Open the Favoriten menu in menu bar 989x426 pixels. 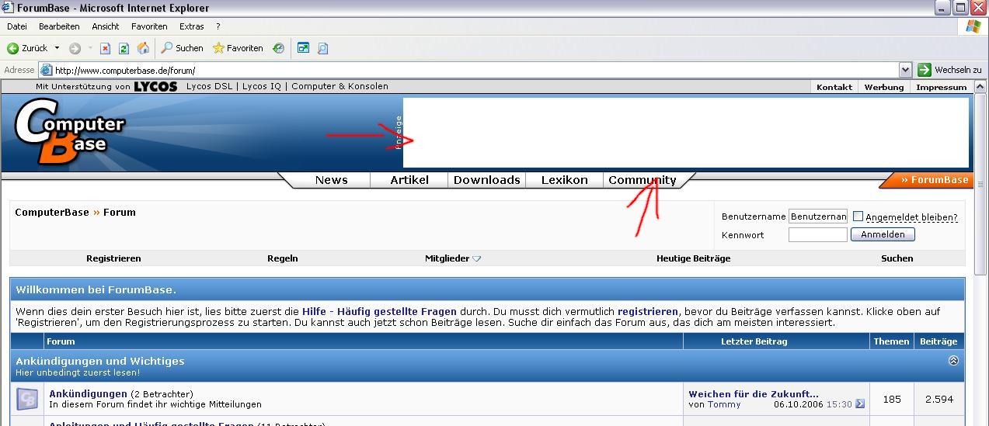149,26
